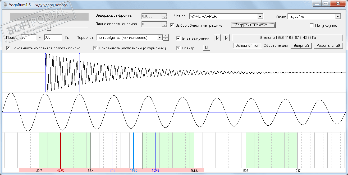The width and height of the screenshot is (348, 175).
Task: Toggle 'Выбор области на графике' checkbox
Action: point(172,25)
